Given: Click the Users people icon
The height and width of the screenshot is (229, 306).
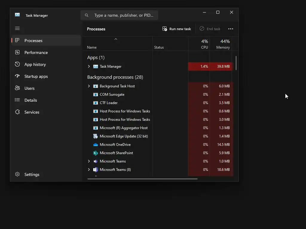Looking at the screenshot, I should (17, 88).
